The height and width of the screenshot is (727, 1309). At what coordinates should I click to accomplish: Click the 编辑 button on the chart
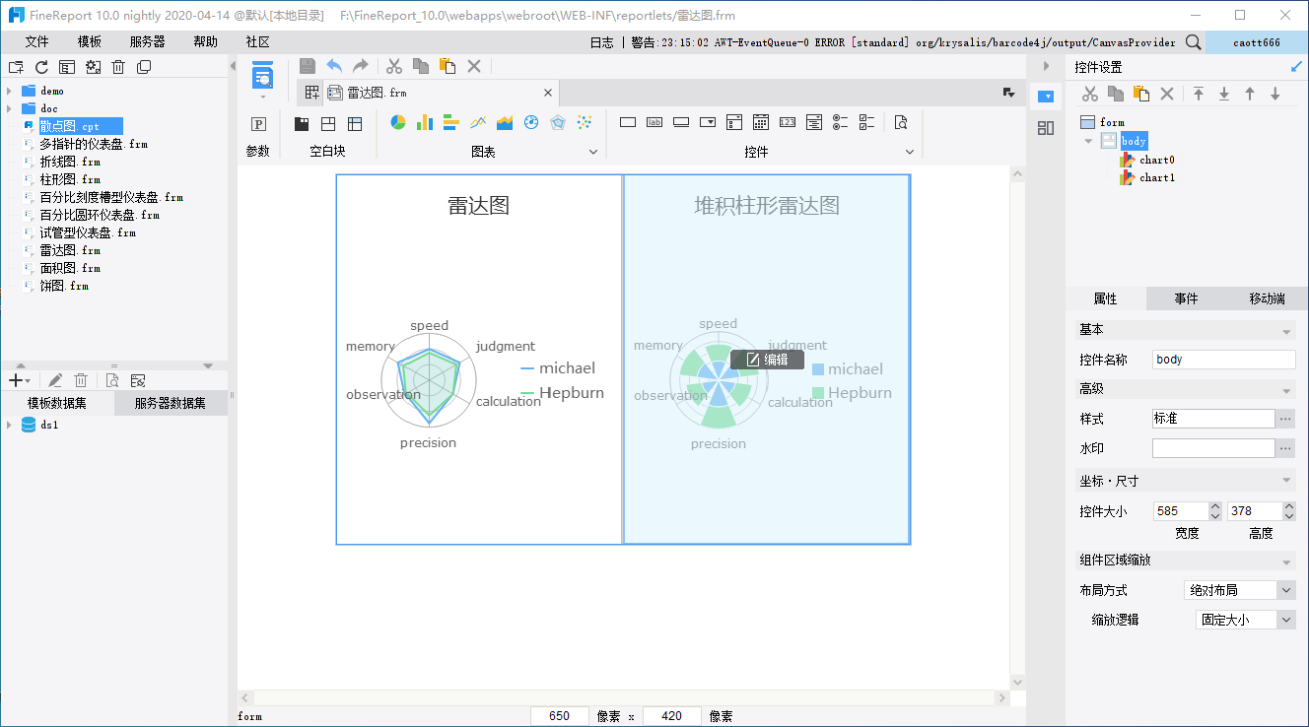coord(767,360)
